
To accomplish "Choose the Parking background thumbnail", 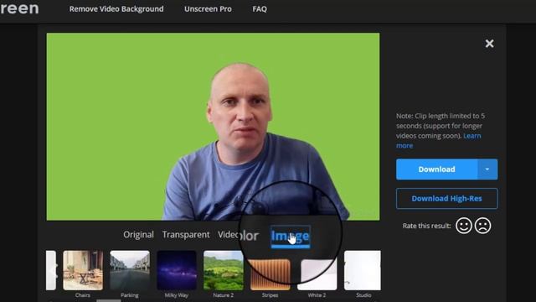I will (130, 270).
